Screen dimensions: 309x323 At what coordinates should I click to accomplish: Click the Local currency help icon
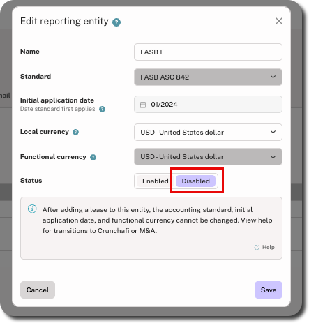[x=75, y=132]
